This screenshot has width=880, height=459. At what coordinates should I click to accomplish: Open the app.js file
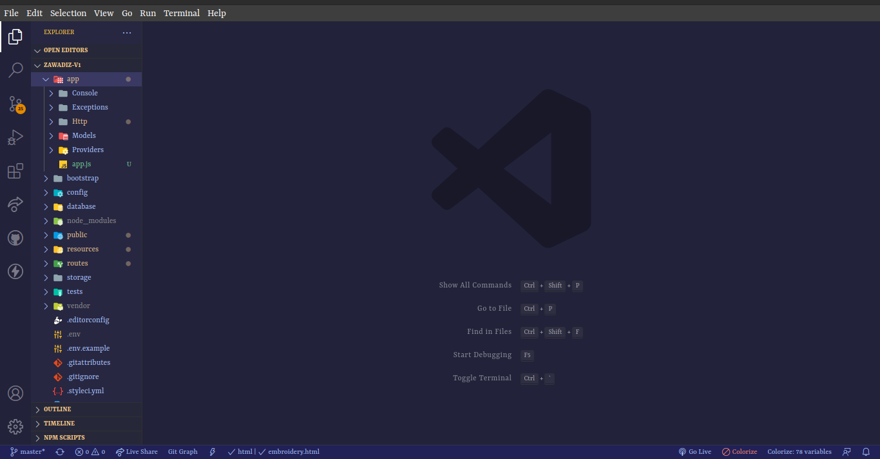tap(86, 164)
